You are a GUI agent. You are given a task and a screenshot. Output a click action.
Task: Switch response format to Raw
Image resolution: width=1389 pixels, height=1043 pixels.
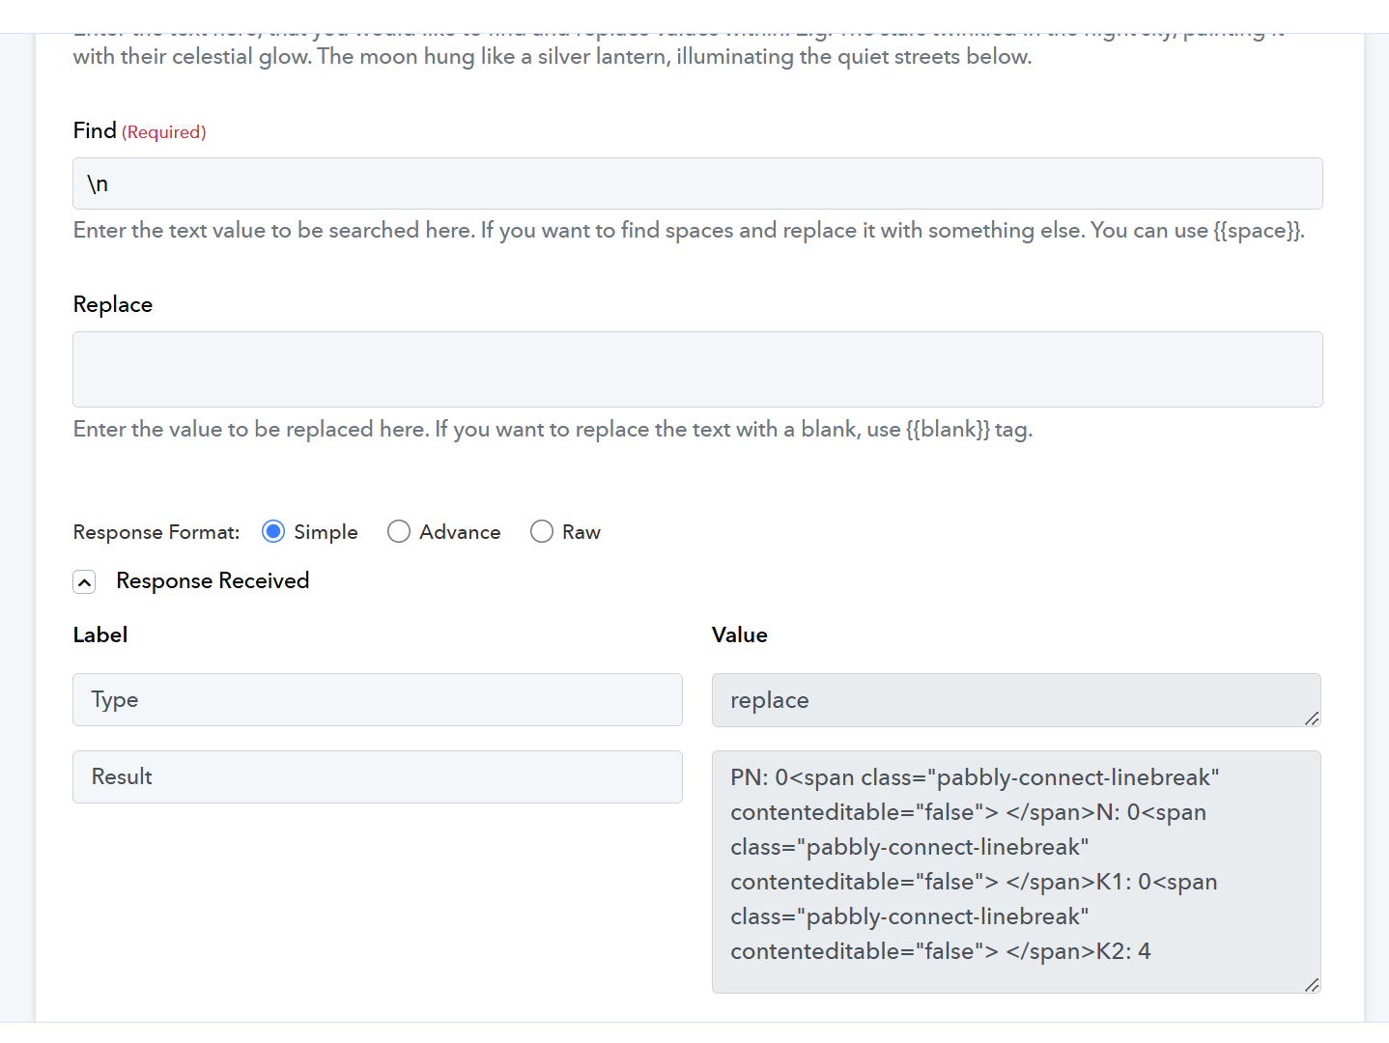coord(542,532)
